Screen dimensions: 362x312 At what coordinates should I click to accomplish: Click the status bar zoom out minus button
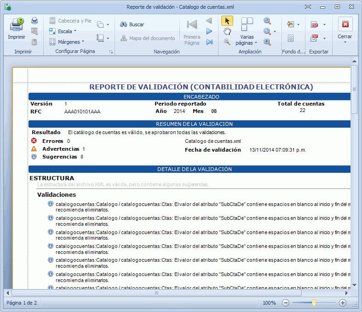pos(286,303)
